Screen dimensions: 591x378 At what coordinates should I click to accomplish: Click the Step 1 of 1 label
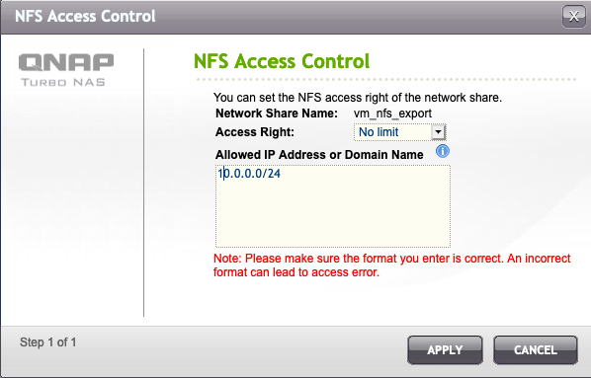click(47, 342)
